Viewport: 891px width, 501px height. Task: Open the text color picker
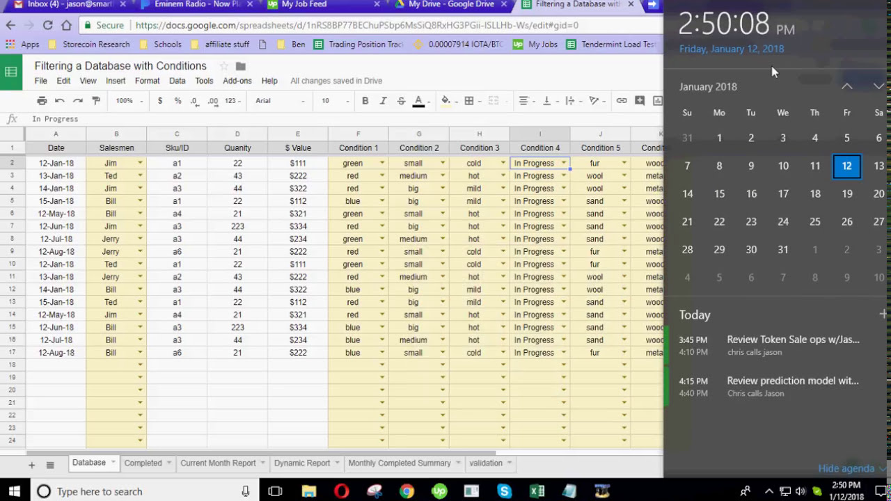pyautogui.click(x=419, y=101)
